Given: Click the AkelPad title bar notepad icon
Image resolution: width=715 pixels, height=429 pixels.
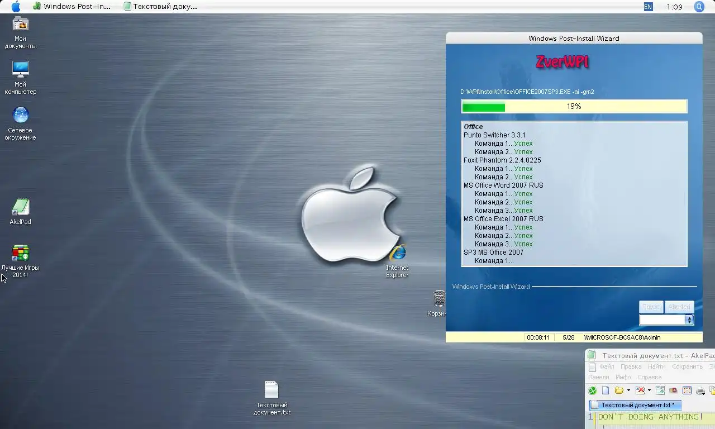Looking at the screenshot, I should 592,355.
